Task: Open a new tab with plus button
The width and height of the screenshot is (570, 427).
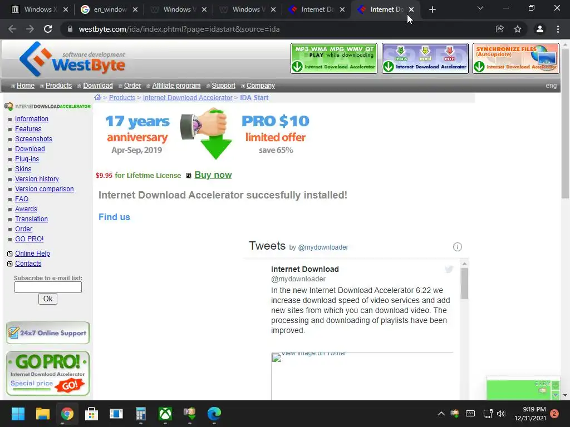Action: tap(432, 10)
